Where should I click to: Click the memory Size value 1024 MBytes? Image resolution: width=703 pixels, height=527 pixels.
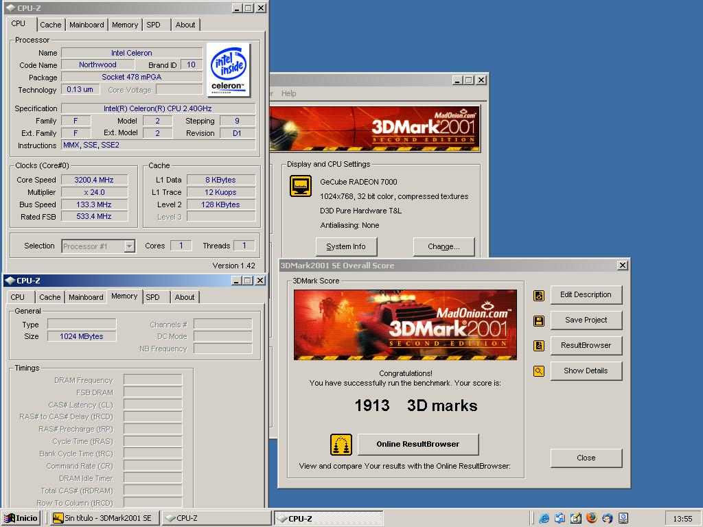(82, 336)
